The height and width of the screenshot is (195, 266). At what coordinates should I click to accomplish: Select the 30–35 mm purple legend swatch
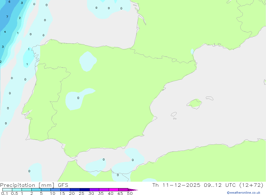point(94,190)
